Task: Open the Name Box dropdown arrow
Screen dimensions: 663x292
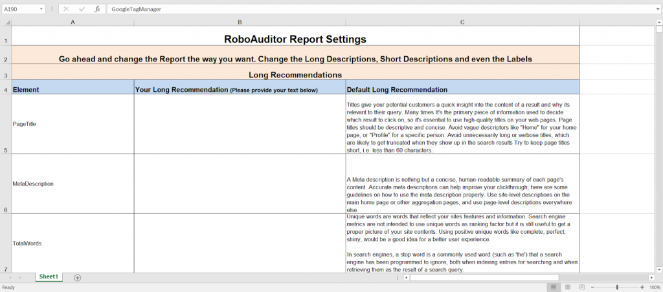Action: (x=41, y=9)
